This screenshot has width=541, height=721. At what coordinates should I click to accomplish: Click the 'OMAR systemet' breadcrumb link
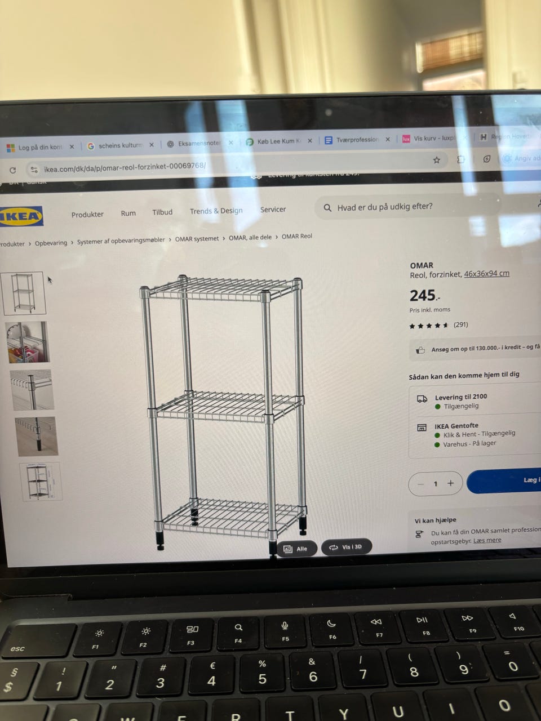(197, 239)
